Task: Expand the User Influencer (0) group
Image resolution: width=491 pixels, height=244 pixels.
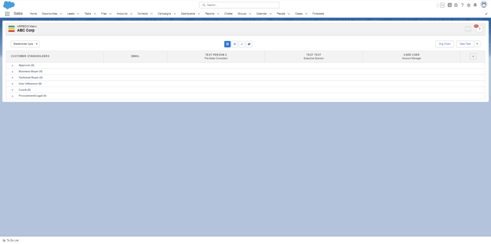Action: pos(13,84)
